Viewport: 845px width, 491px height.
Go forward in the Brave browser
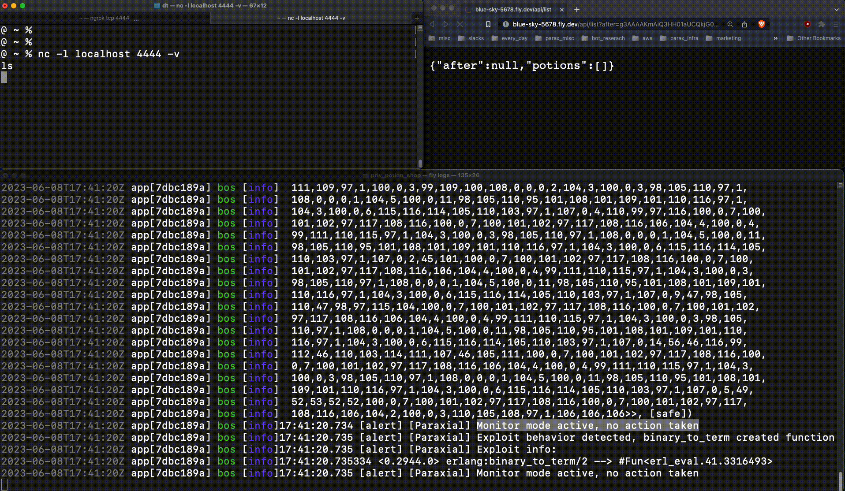pos(446,24)
